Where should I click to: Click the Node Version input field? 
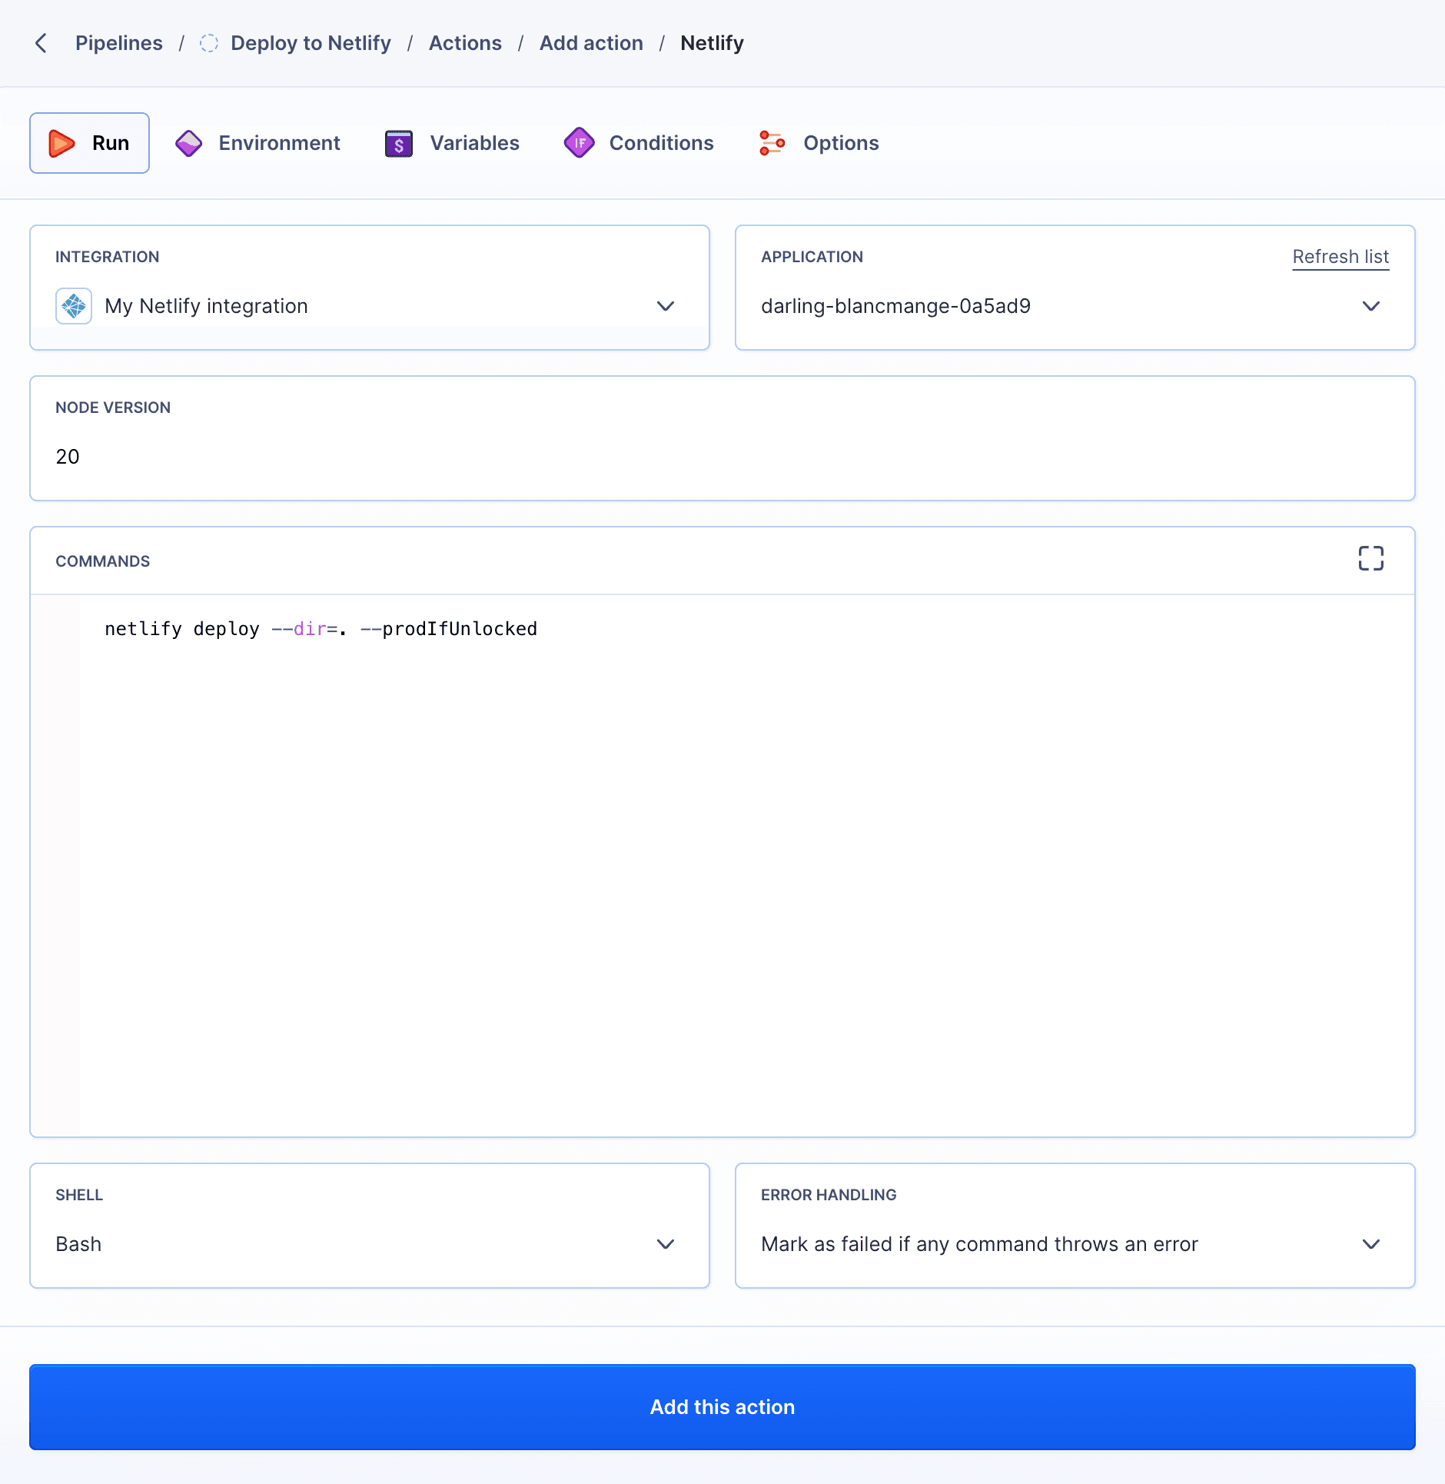coord(307,456)
